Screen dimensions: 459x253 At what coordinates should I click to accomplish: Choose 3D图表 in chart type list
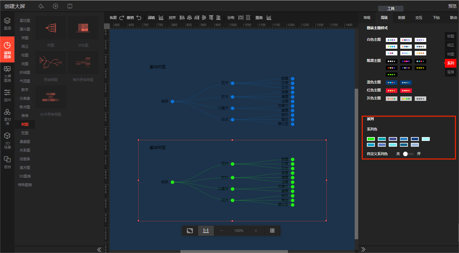point(25,176)
